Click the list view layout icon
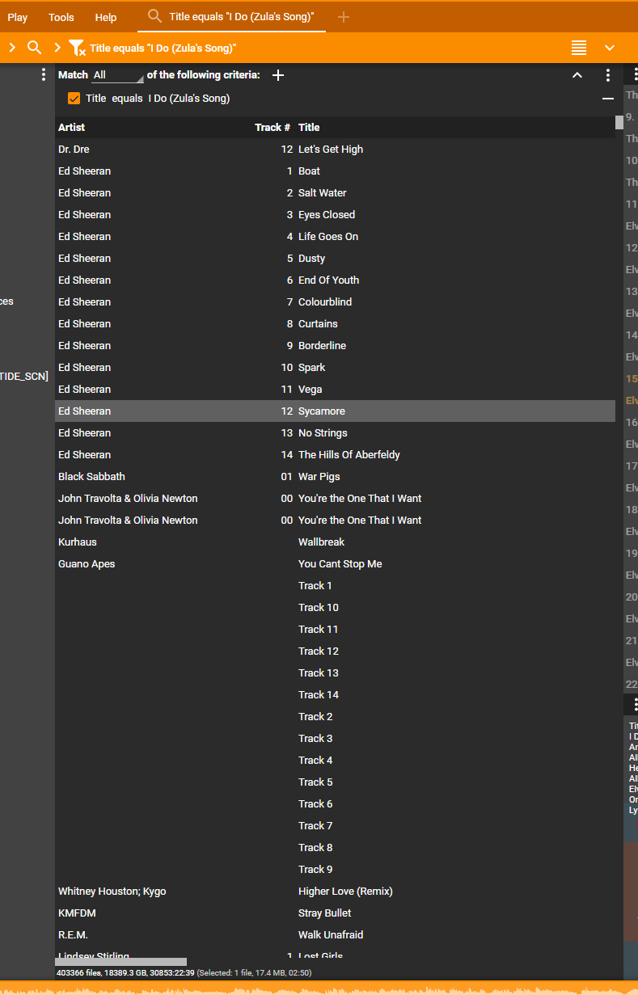The width and height of the screenshot is (638, 995). [x=579, y=48]
